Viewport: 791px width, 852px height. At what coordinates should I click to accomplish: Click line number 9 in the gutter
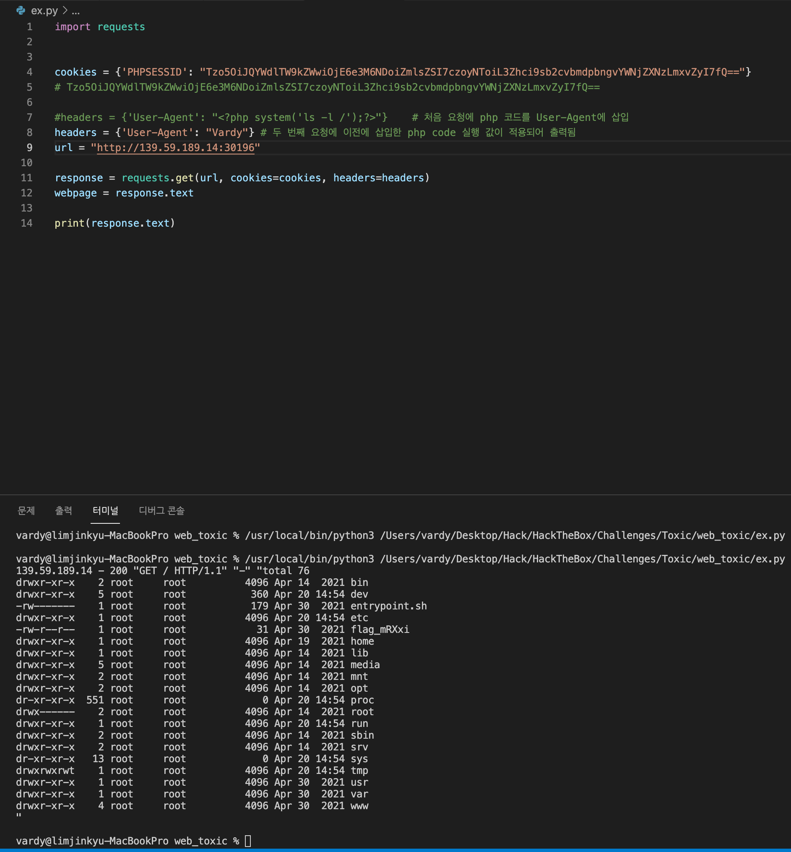pos(29,147)
